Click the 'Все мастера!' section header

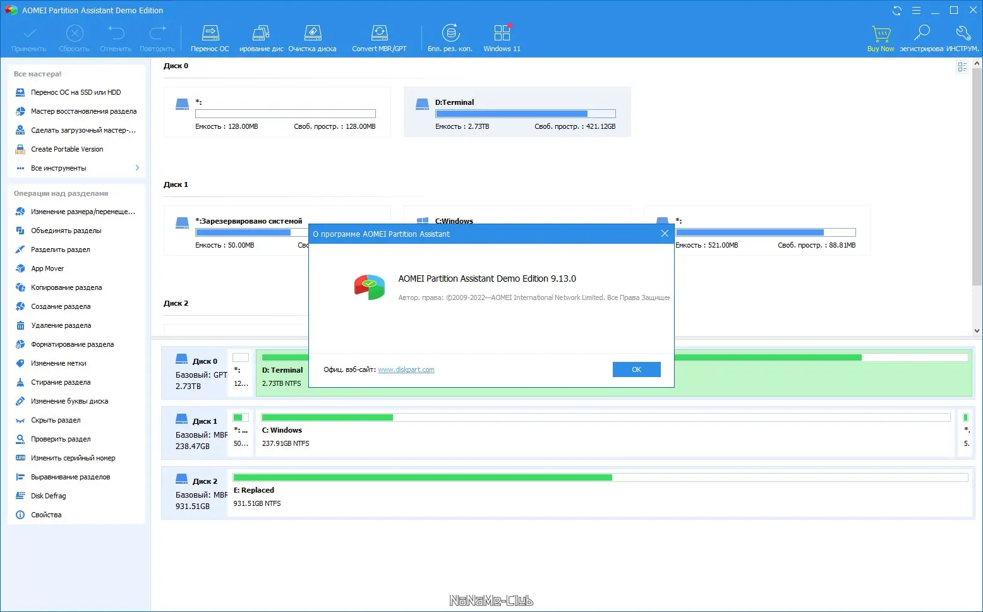click(38, 74)
